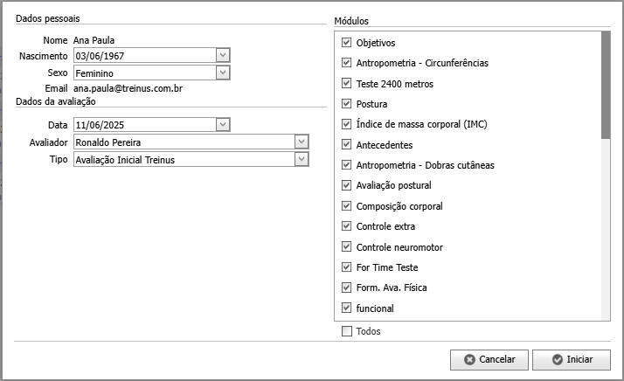Image resolution: width=624 pixels, height=381 pixels.
Task: Click the Iniciar button
Action: [x=571, y=359]
